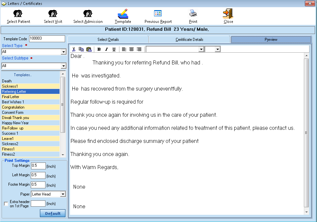Cut selected text with scissors icon
This screenshot has width=317, height=222.
tap(74, 49)
